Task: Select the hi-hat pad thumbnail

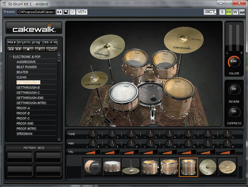Action: pyautogui.click(x=131, y=167)
